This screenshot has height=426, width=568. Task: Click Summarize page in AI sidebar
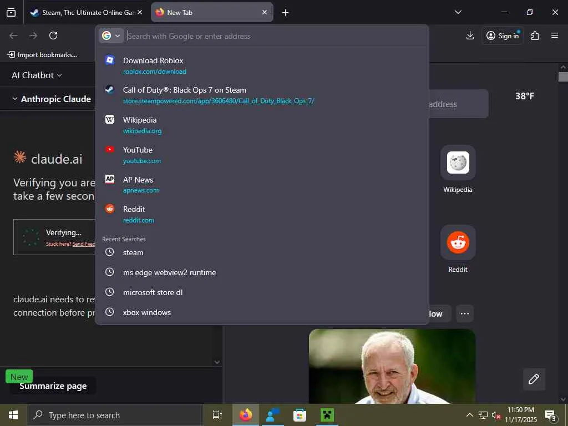click(x=53, y=386)
